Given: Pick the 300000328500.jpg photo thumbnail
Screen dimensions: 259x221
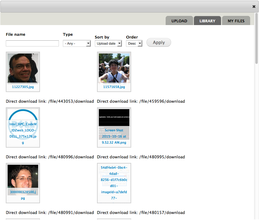Looking at the screenshot, I should (23, 176).
